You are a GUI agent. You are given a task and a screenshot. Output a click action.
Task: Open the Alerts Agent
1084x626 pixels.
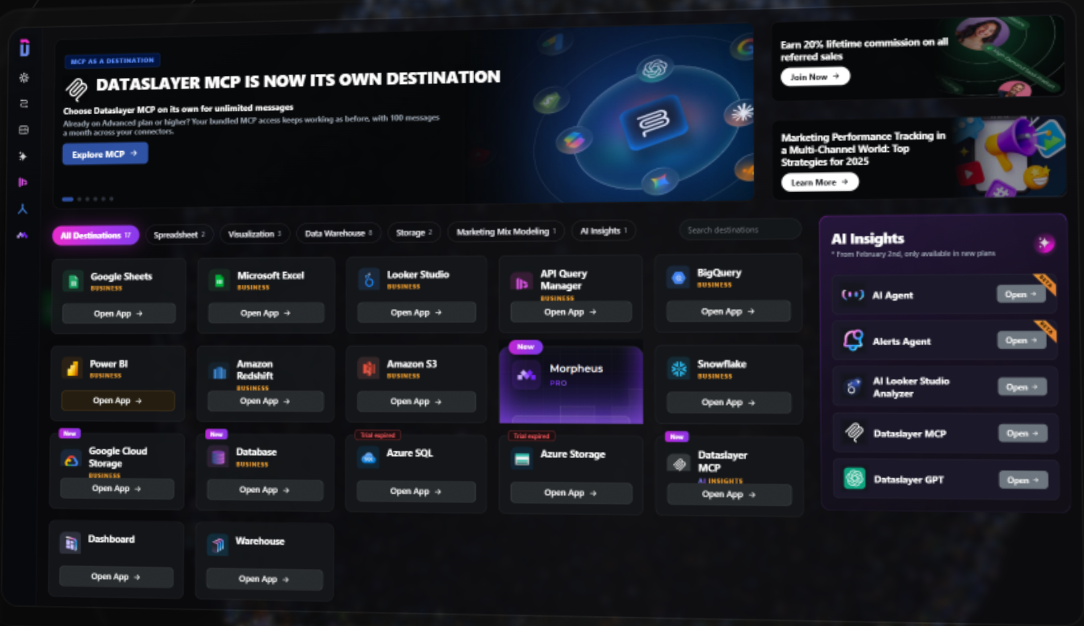pos(1022,341)
